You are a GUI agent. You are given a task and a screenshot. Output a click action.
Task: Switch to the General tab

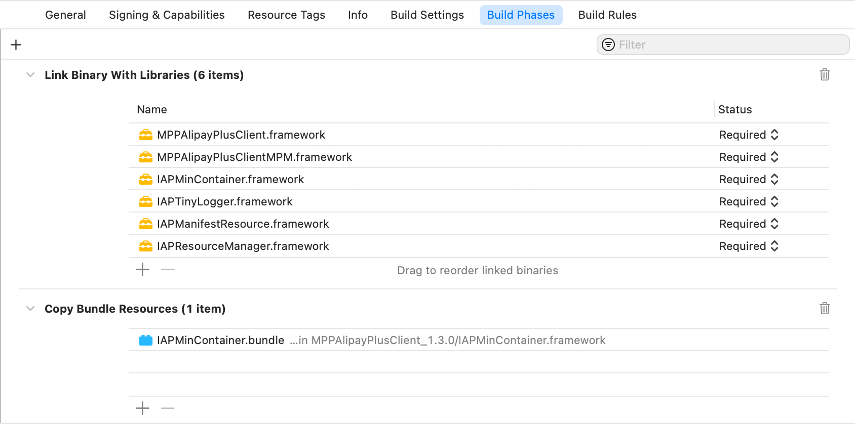pyautogui.click(x=65, y=15)
